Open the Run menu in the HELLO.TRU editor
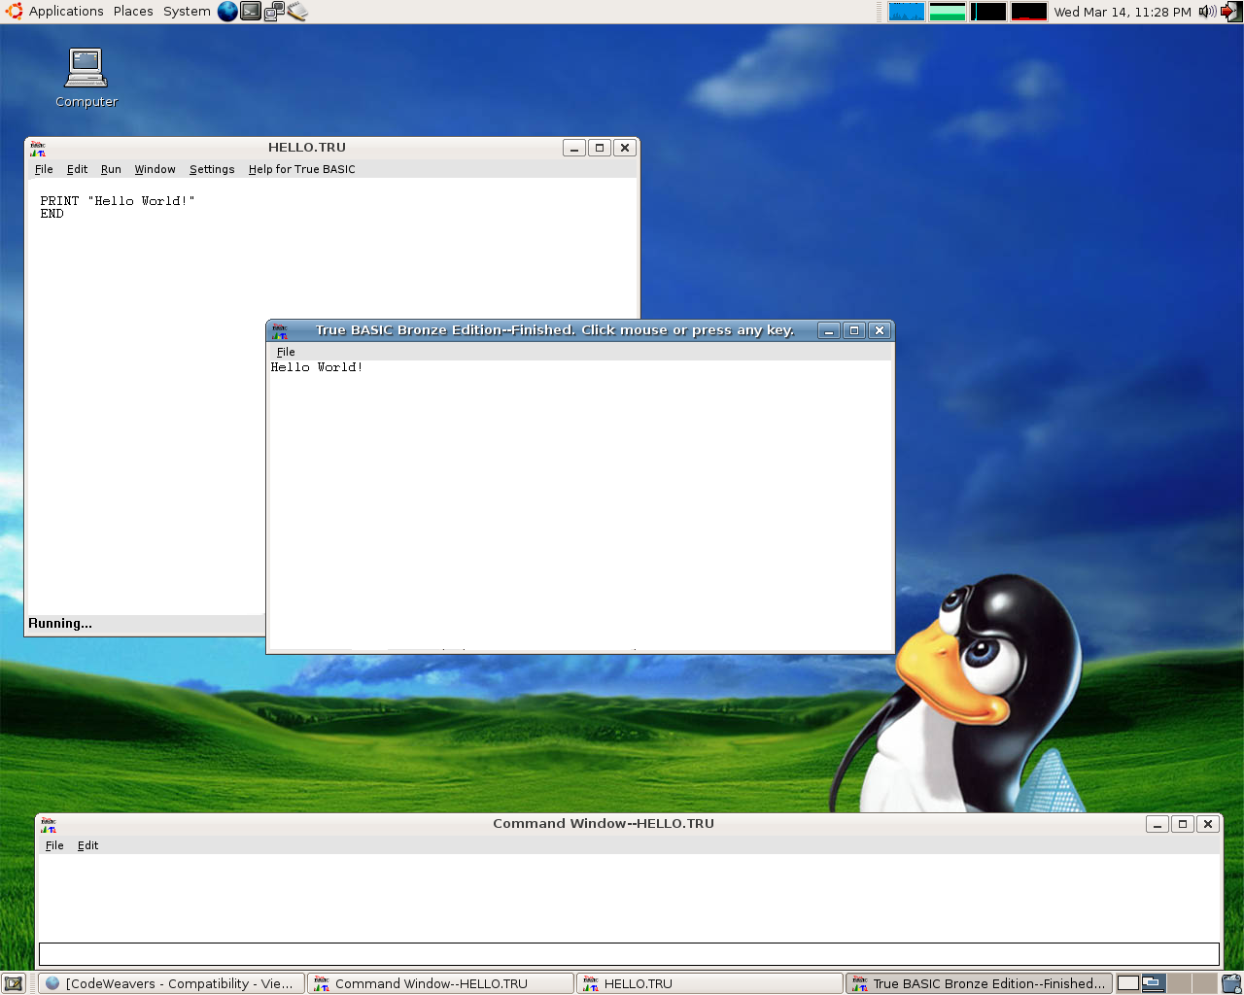Viewport: 1244px width, 995px height. pyautogui.click(x=110, y=169)
